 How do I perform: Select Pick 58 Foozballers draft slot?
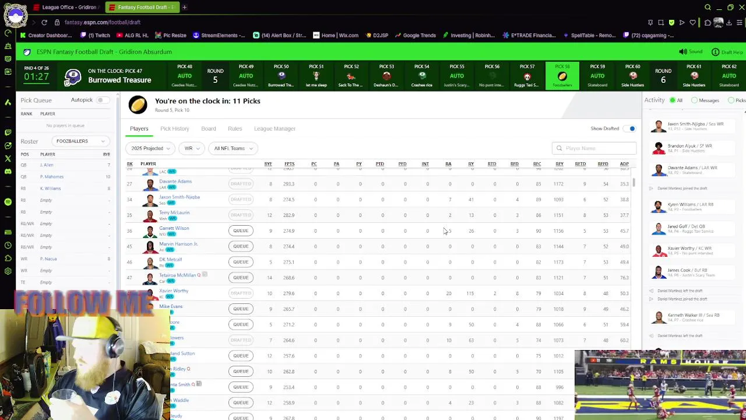[x=562, y=76]
